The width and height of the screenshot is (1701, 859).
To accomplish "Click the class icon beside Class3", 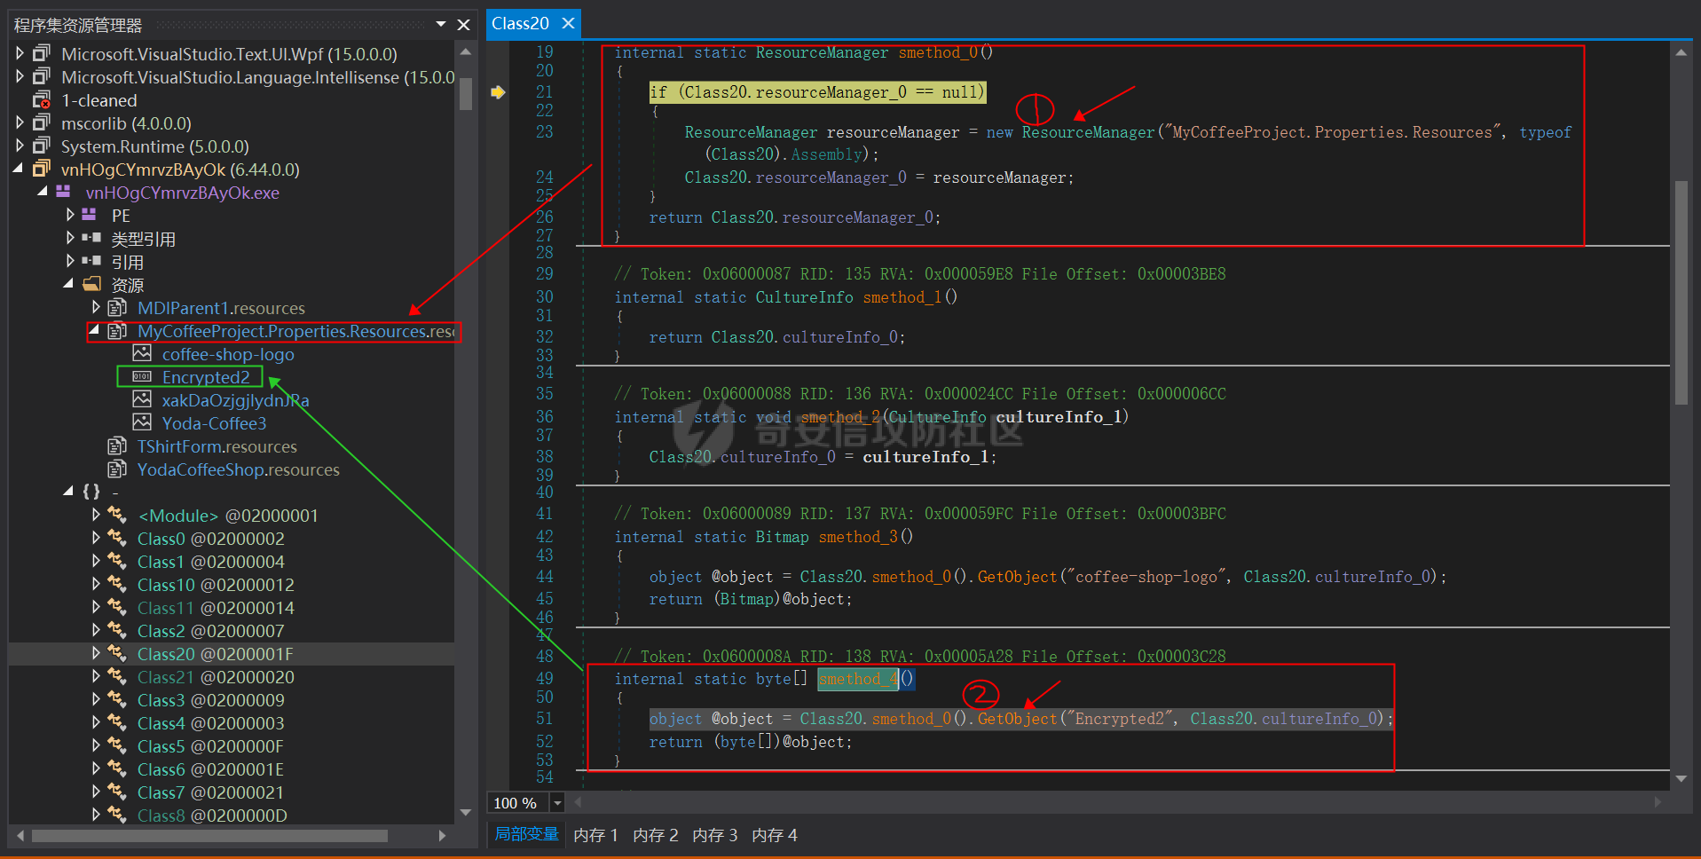I will [x=116, y=699].
